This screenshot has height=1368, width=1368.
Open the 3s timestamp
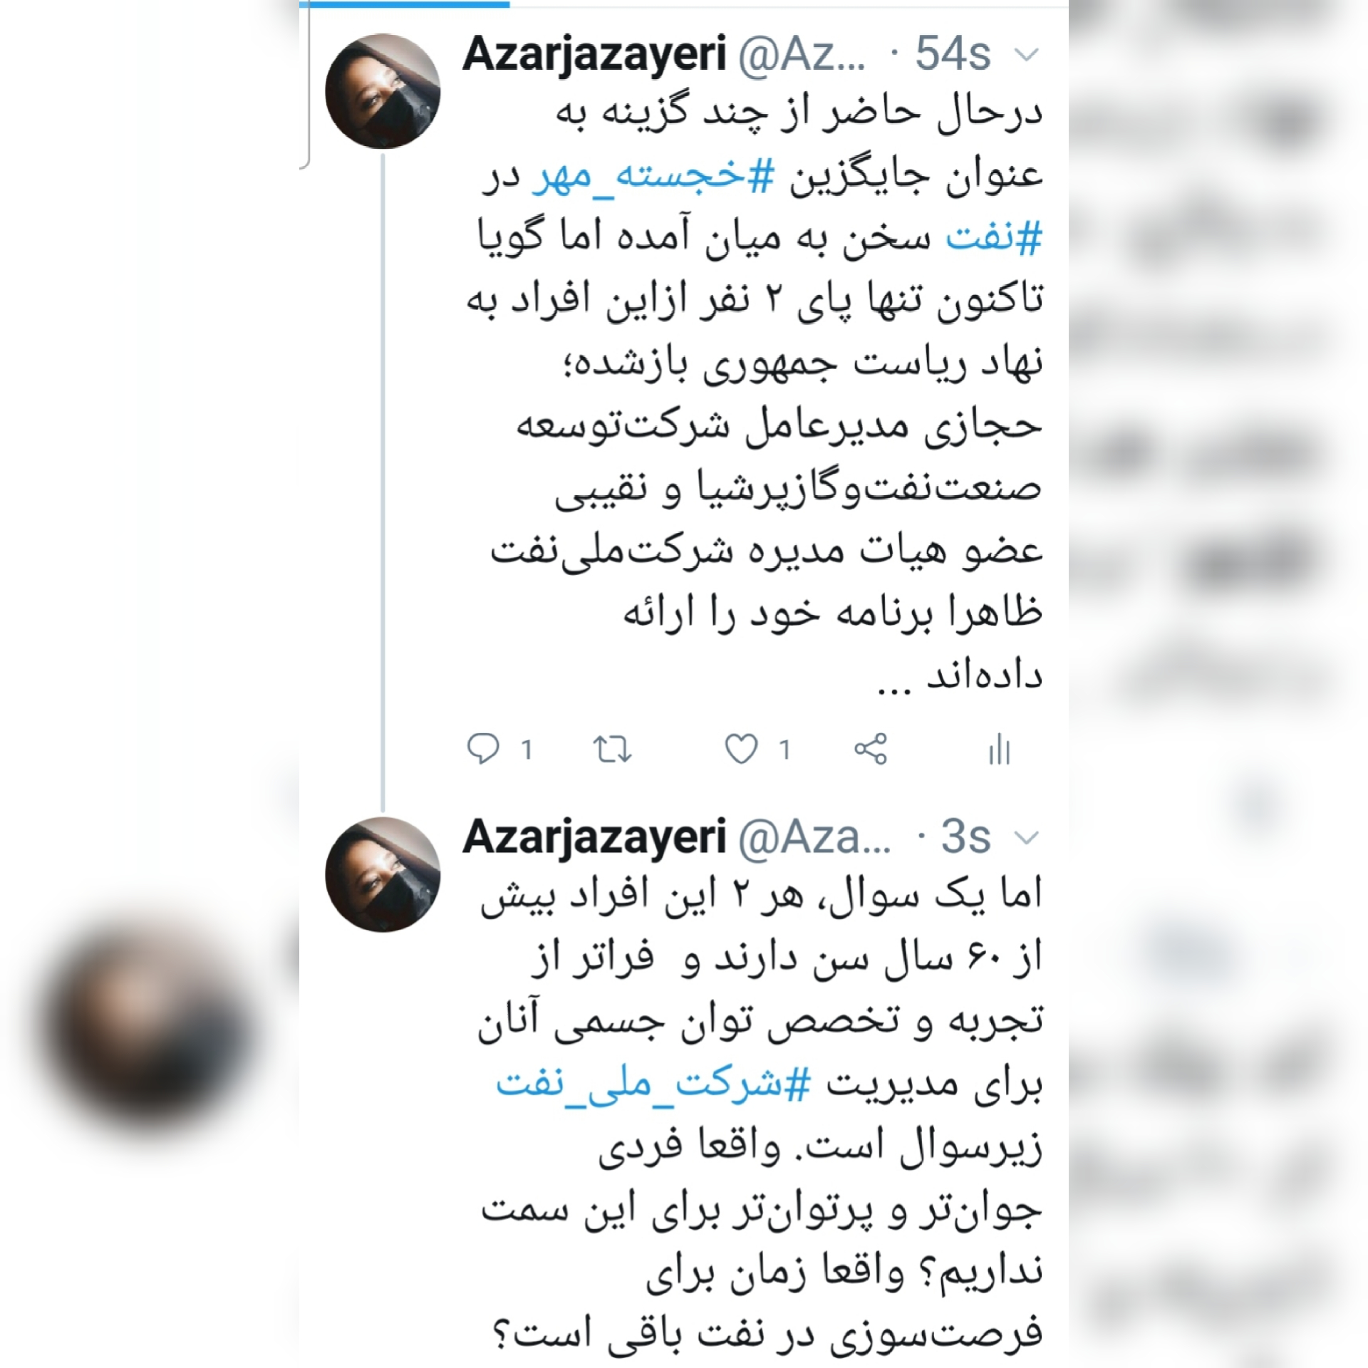coord(965,836)
